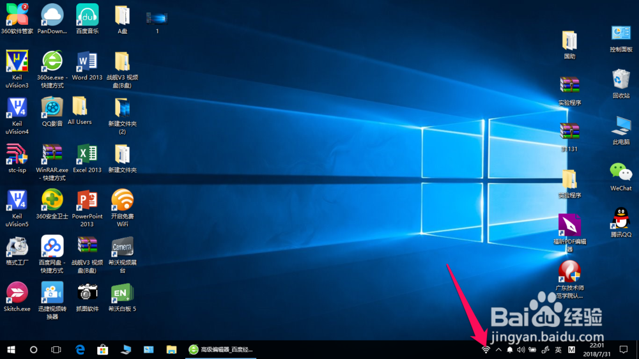
Task: Switch to 高级编辑器_百度经... taskbar window
Action: point(221,349)
